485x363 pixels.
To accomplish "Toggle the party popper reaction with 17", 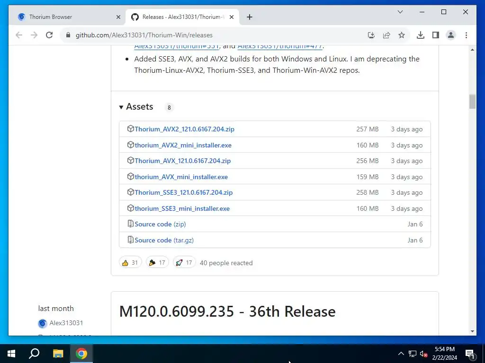I will [157, 262].
